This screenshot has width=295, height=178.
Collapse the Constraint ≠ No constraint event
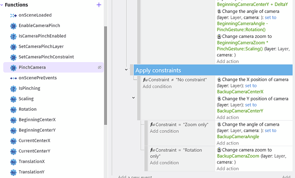coord(133,98)
